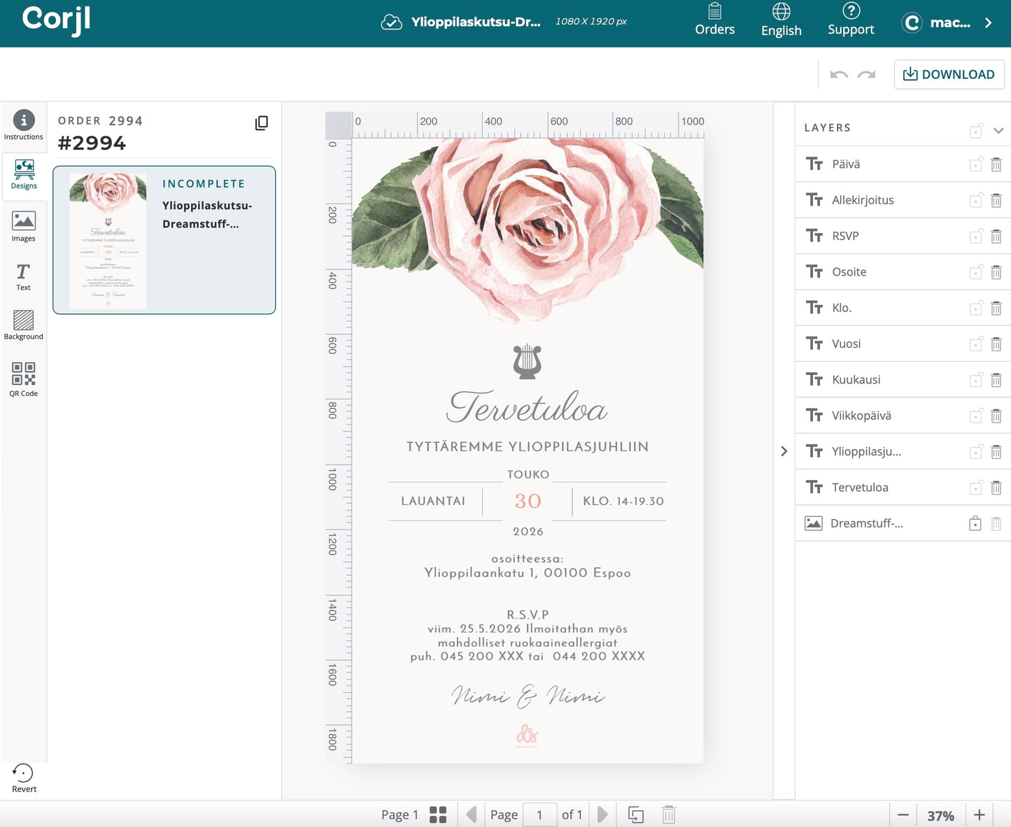Click the DOWNLOAD button
The width and height of the screenshot is (1011, 827).
pos(949,74)
